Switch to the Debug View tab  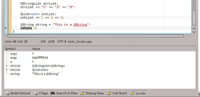click(92, 93)
